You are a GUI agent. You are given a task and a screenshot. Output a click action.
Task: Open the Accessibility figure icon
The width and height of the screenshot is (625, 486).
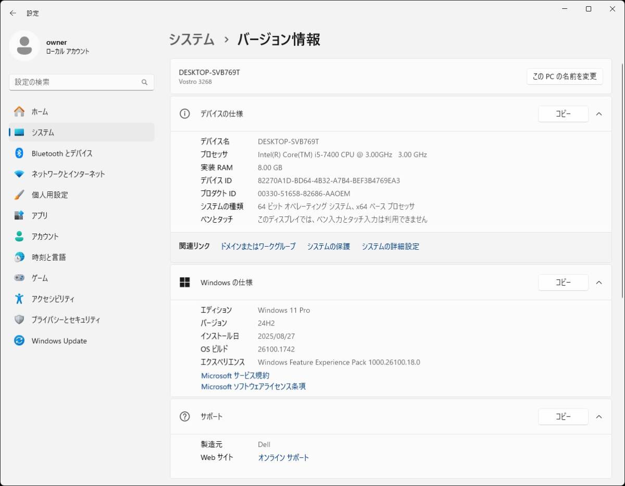pyautogui.click(x=19, y=299)
